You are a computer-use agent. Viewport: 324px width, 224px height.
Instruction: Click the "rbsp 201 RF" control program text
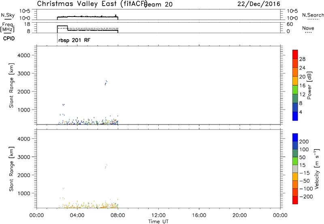tap(75, 40)
